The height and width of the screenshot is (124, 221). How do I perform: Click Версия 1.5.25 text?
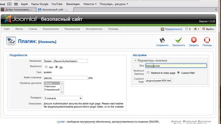pos(207,21)
